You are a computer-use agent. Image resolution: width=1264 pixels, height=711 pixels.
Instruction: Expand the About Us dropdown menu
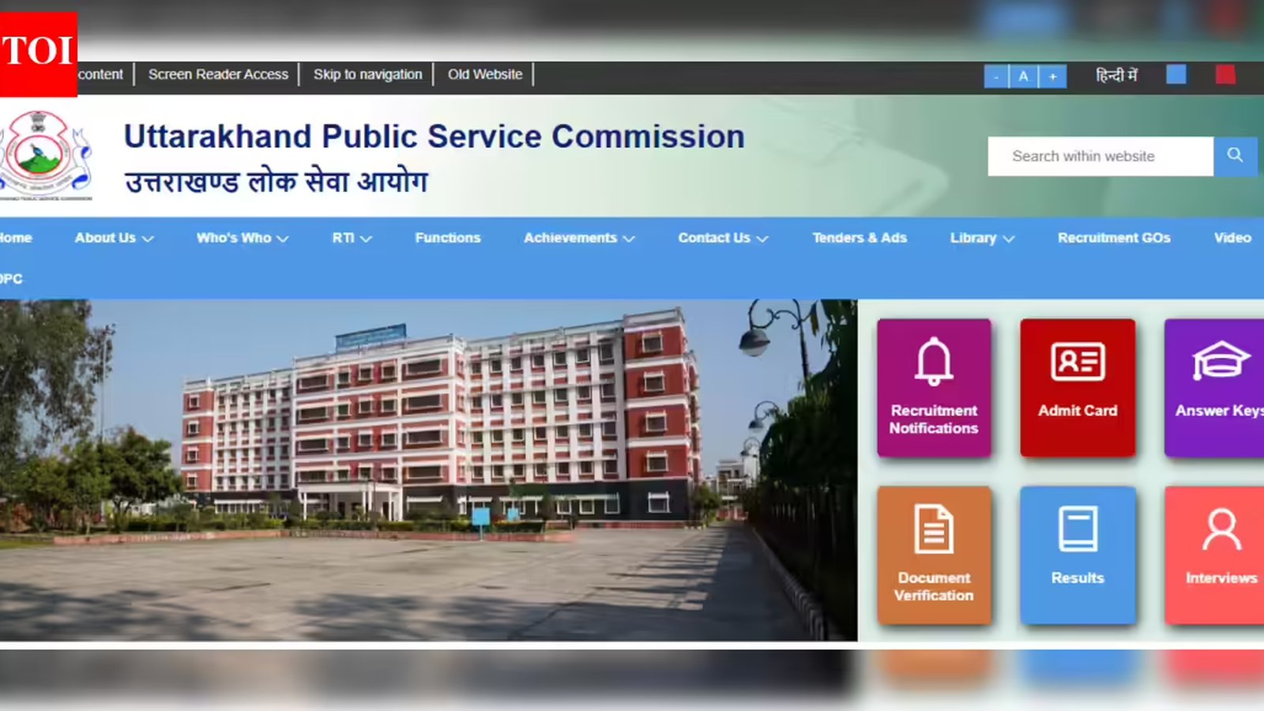point(114,238)
